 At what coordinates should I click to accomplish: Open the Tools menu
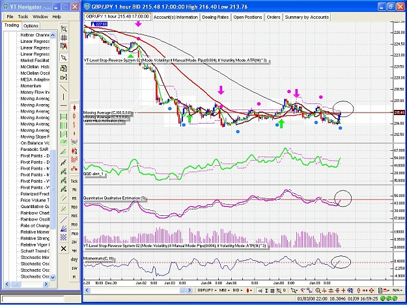click(x=23, y=17)
